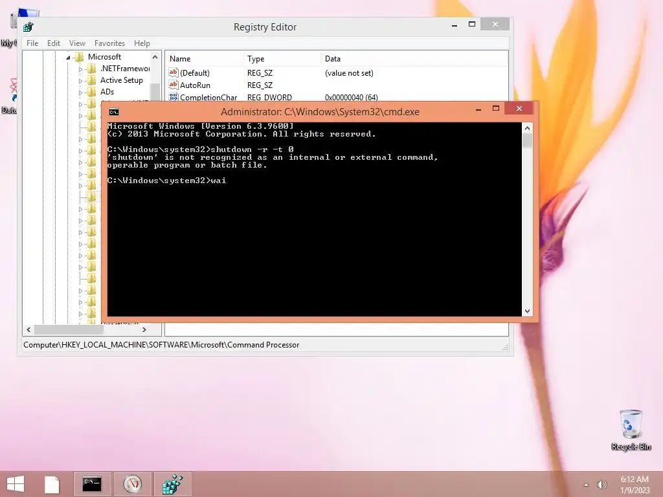Select the My Computer desktop icon
This screenshot has width=663, height=497.
pyautogui.click(x=9, y=28)
